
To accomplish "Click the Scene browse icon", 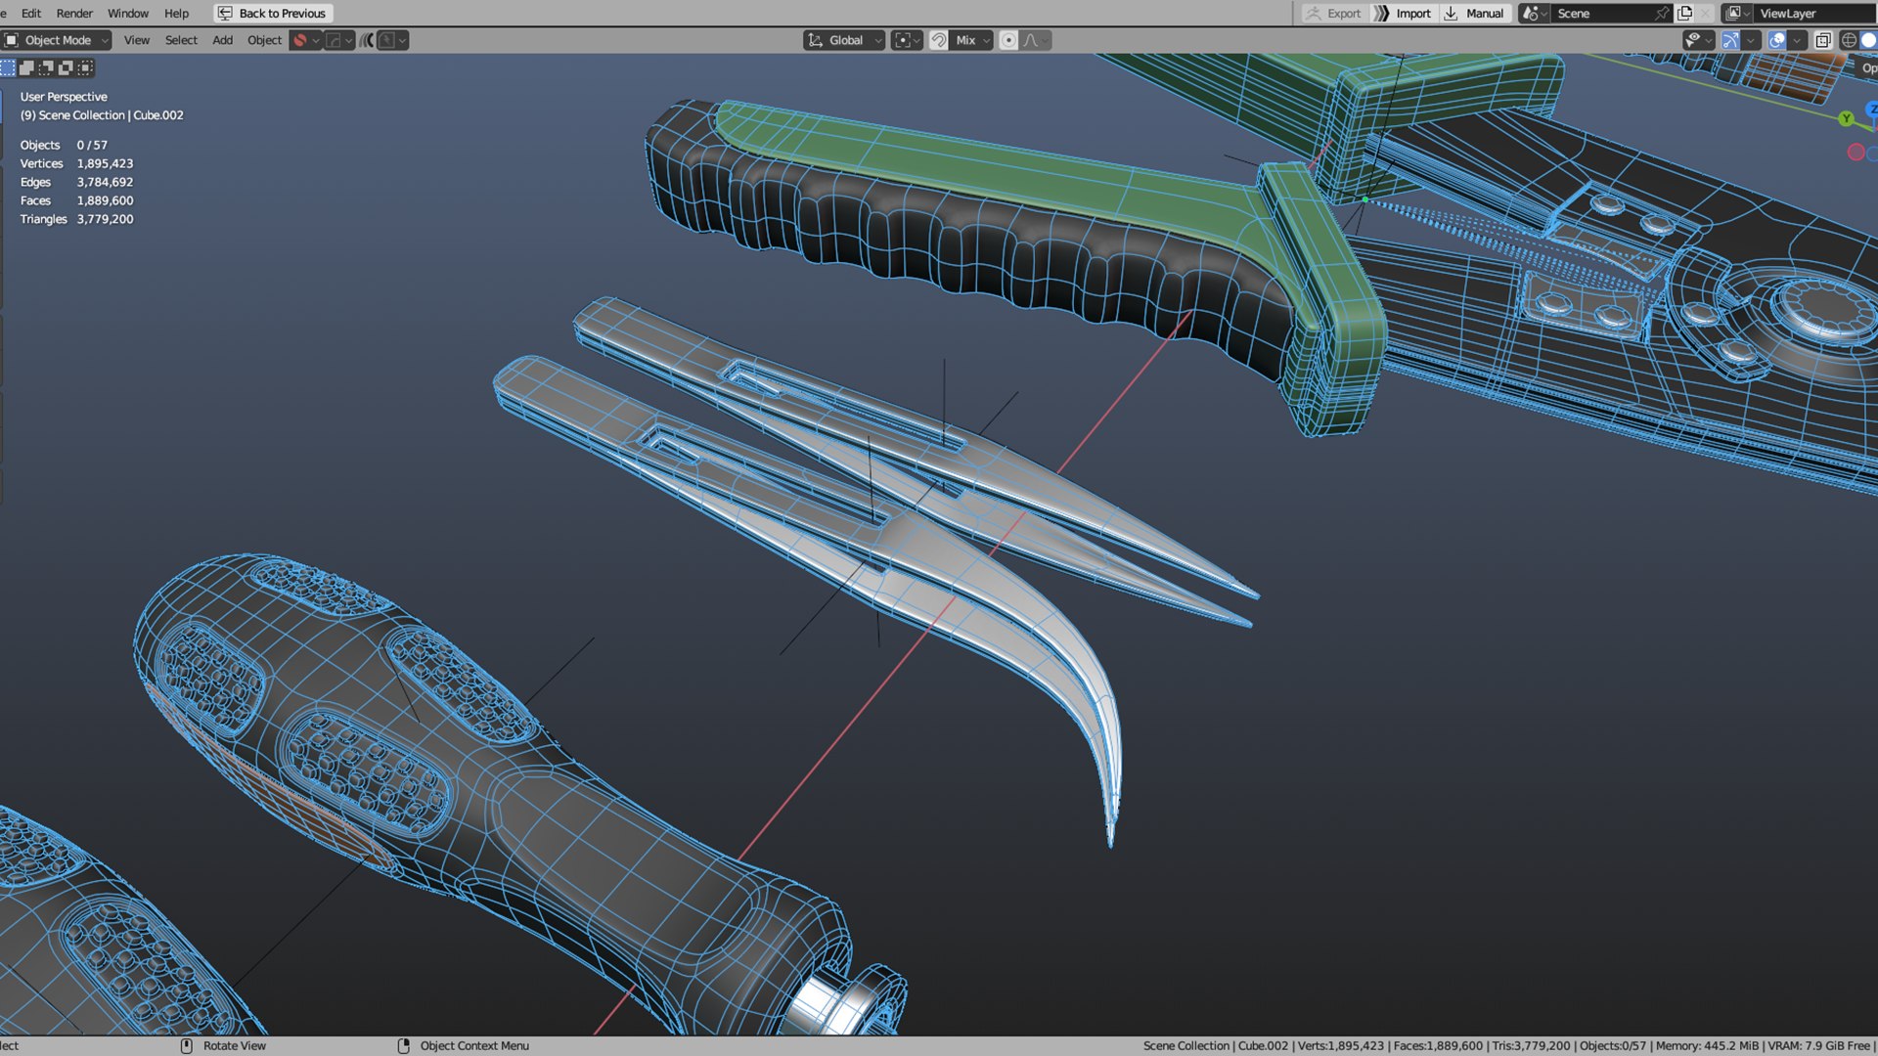I will [1534, 14].
